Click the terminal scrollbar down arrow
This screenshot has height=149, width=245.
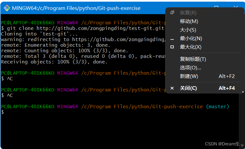242,145
